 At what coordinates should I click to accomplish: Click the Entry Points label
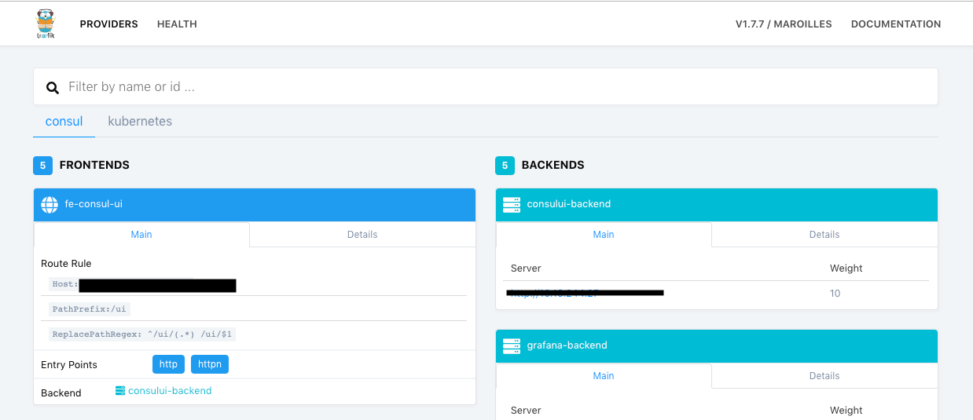point(69,365)
